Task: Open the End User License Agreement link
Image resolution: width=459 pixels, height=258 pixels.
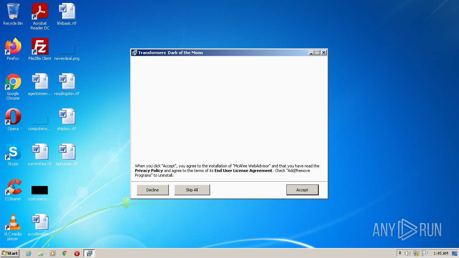Action: click(243, 171)
